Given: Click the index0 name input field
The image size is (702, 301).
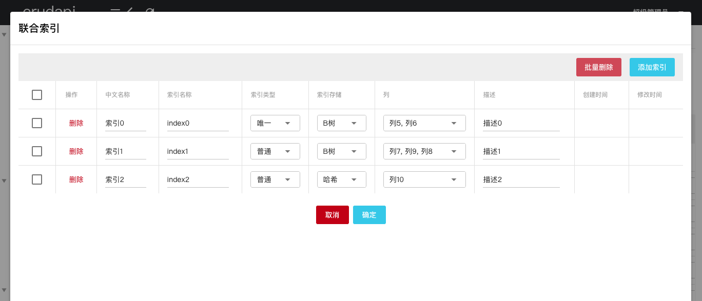Looking at the screenshot, I should pos(198,123).
